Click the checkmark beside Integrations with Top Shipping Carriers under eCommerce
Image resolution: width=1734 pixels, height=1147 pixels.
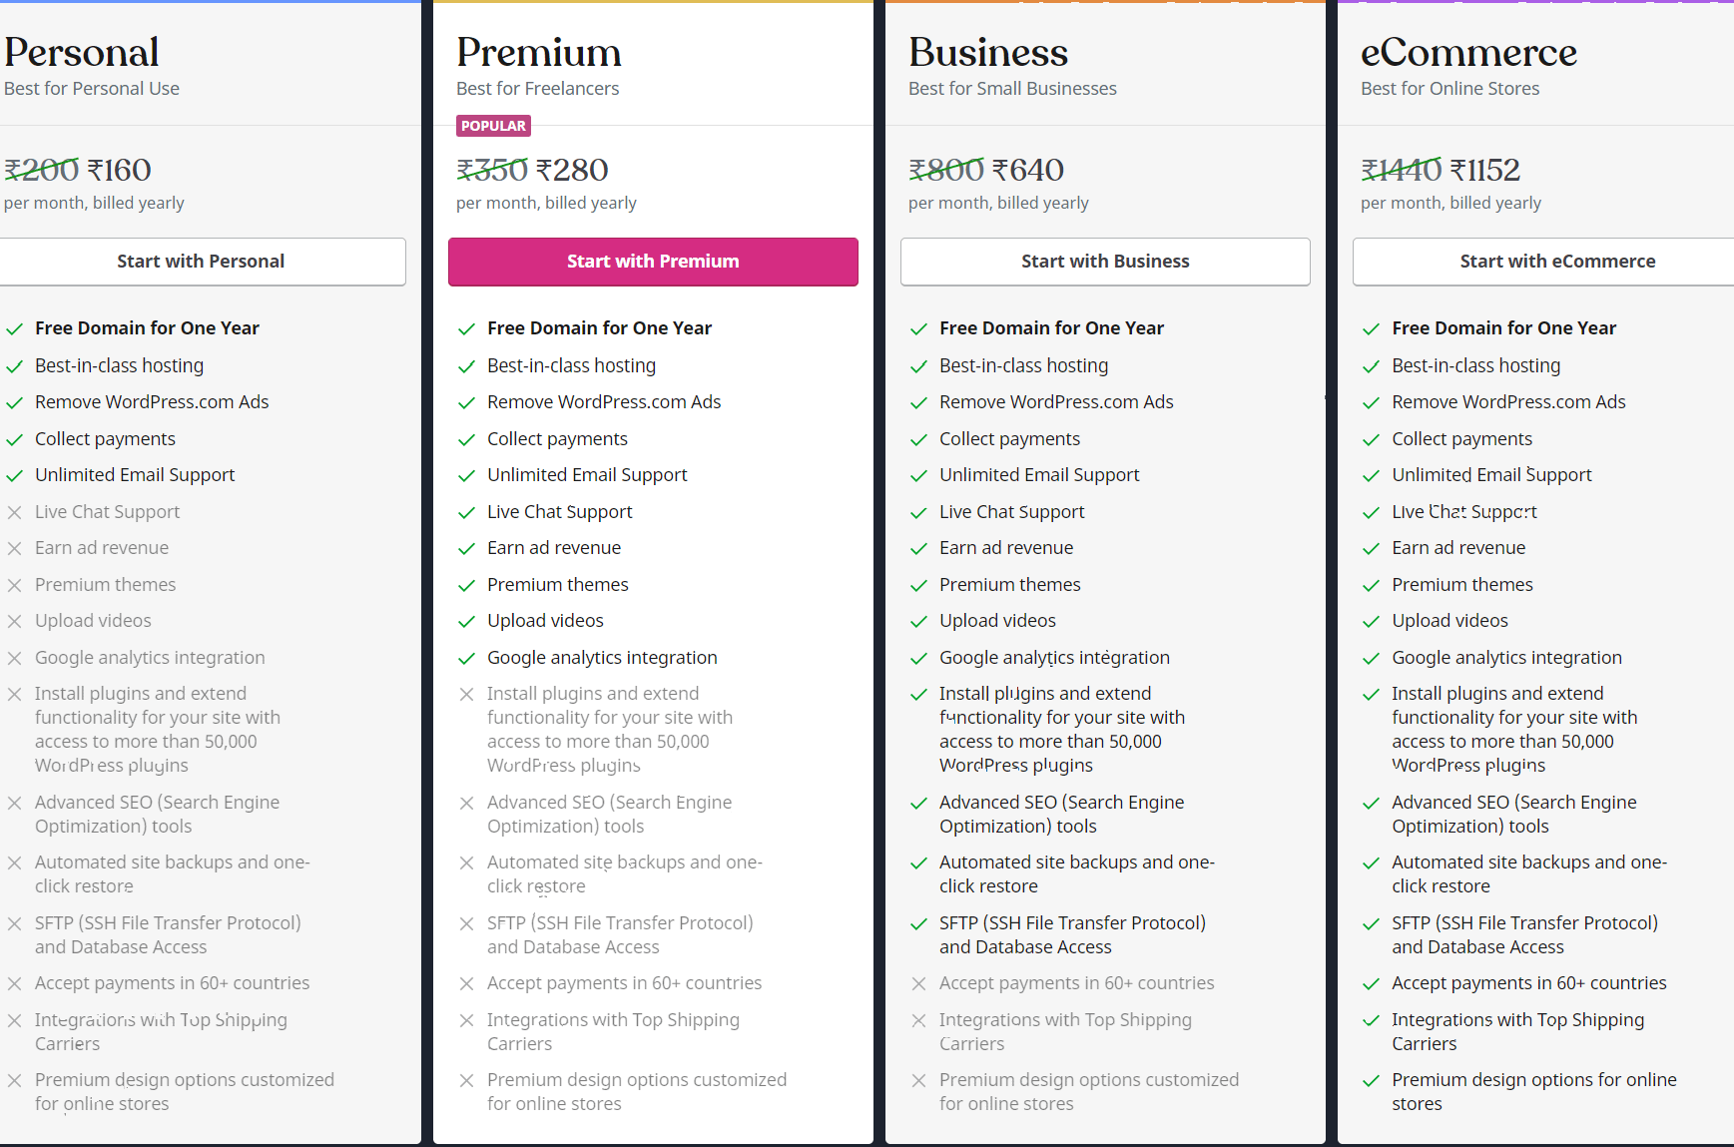point(1372,1020)
